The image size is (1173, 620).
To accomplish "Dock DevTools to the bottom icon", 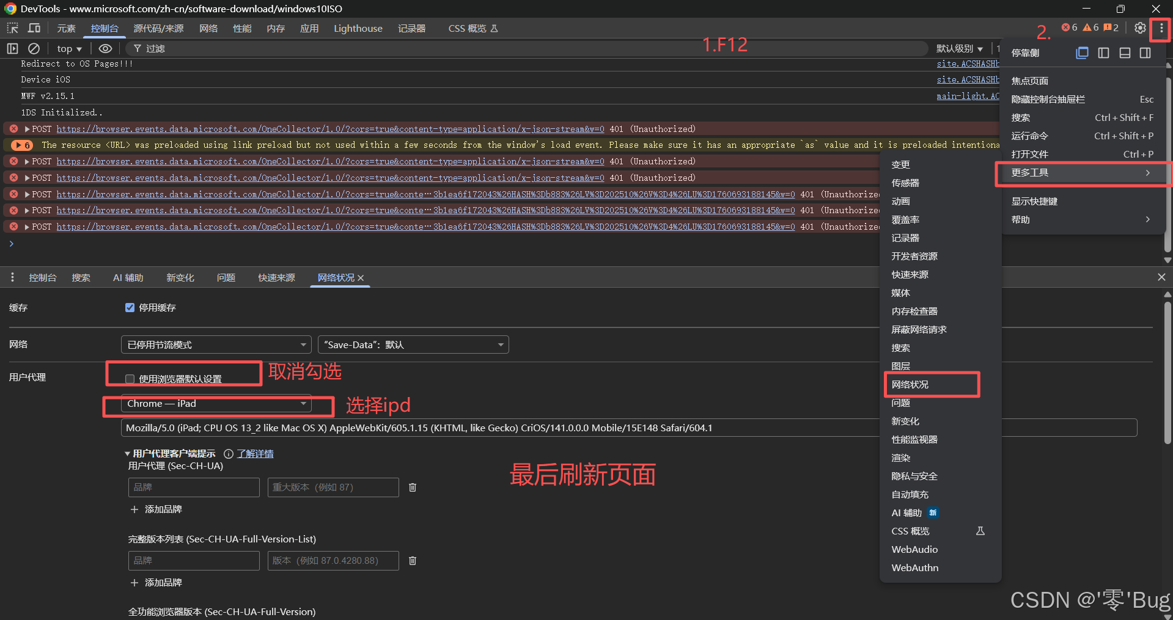I will [1125, 53].
